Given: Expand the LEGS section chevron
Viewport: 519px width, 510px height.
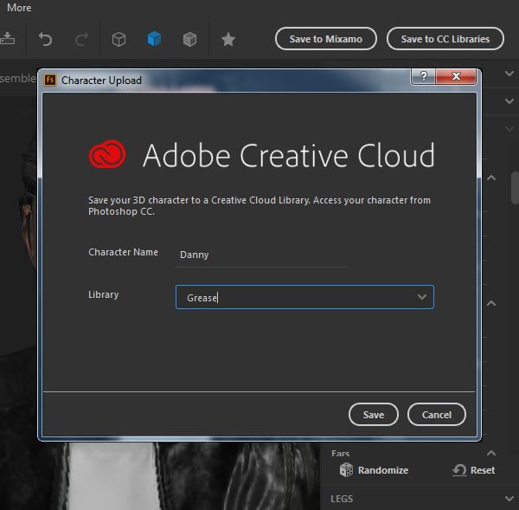Looking at the screenshot, I should 509,498.
